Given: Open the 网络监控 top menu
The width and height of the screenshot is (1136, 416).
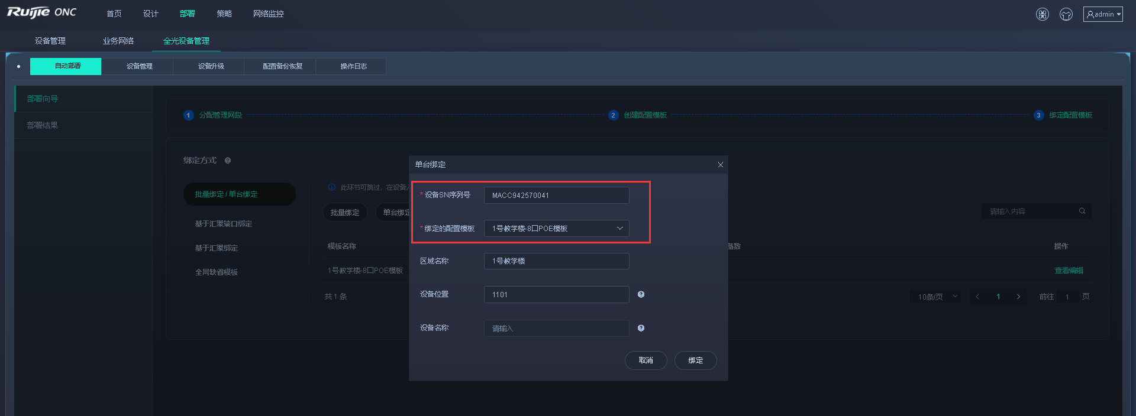Looking at the screenshot, I should (x=268, y=14).
